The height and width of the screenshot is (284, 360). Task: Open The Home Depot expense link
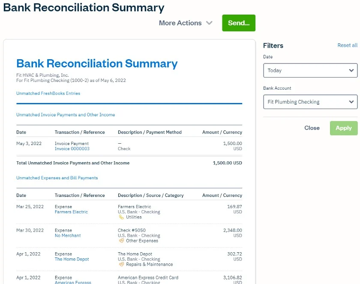(x=72, y=259)
